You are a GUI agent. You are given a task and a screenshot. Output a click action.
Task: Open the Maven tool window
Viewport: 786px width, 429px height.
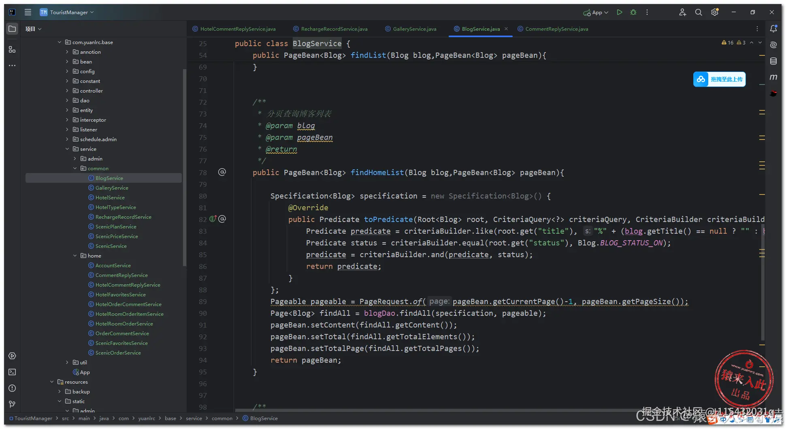coord(773,77)
